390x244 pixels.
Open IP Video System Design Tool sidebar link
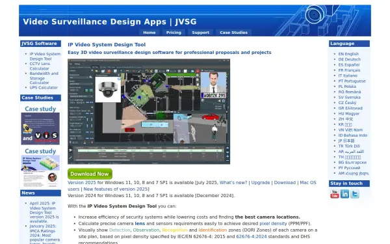click(x=45, y=56)
